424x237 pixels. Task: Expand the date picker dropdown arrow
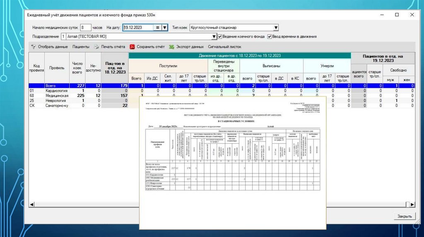pyautogui.click(x=164, y=28)
